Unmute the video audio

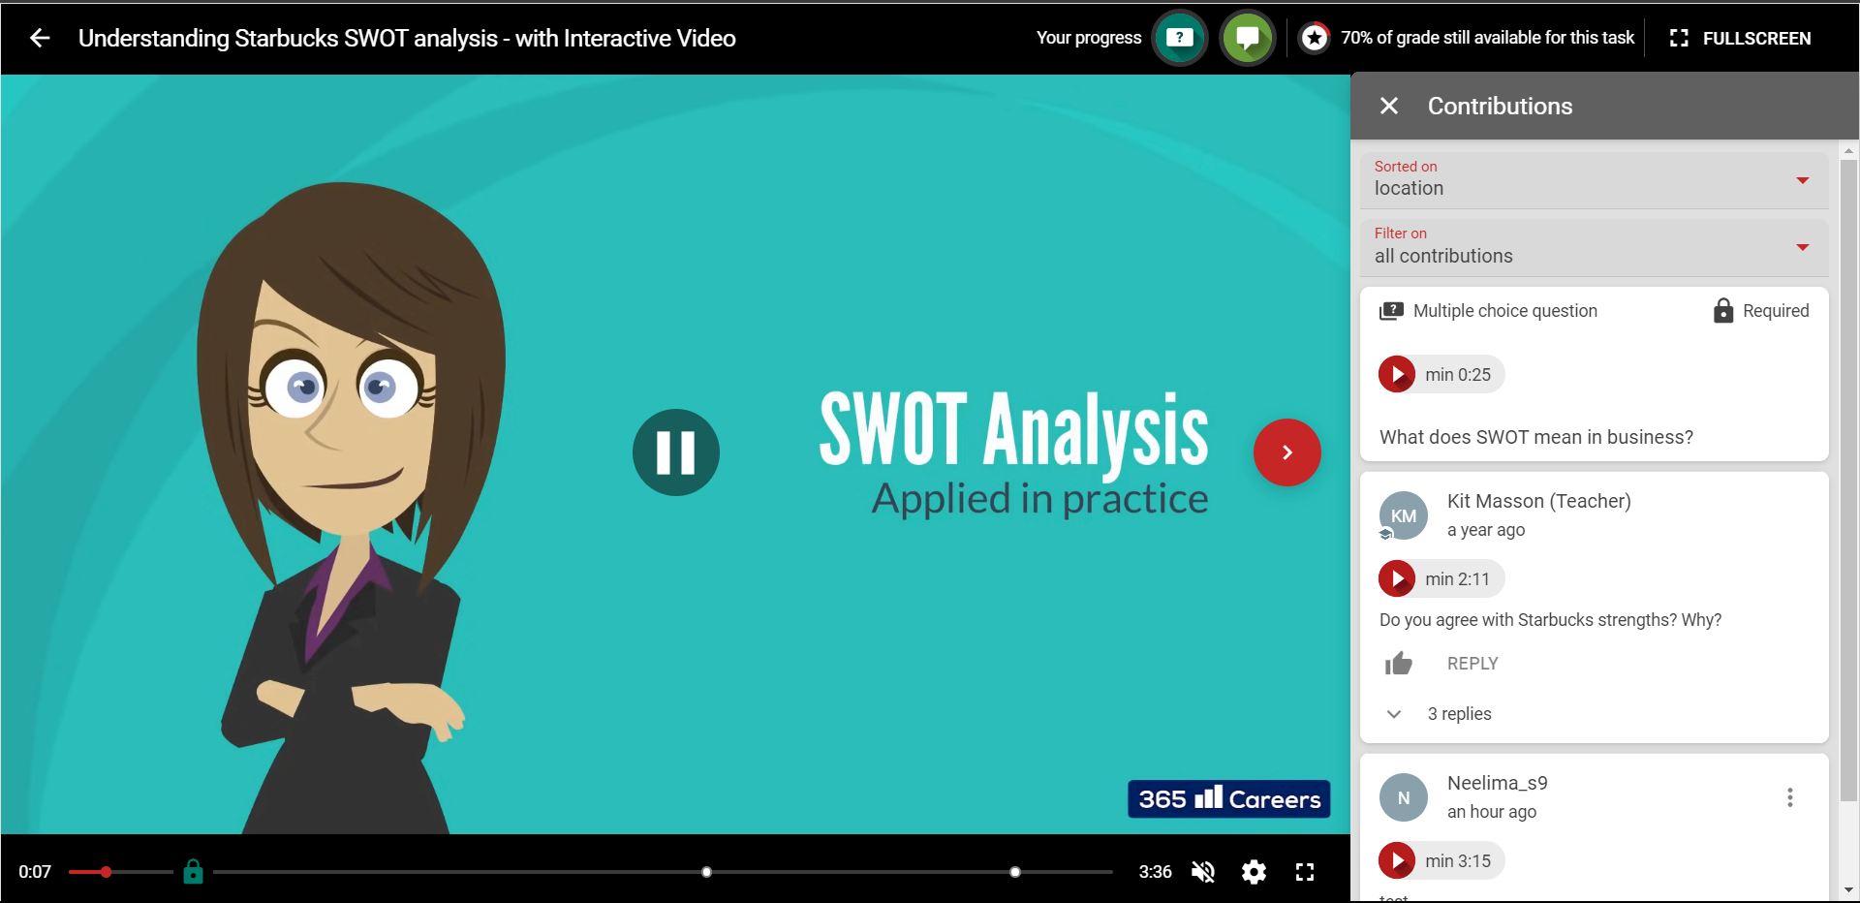(x=1203, y=872)
